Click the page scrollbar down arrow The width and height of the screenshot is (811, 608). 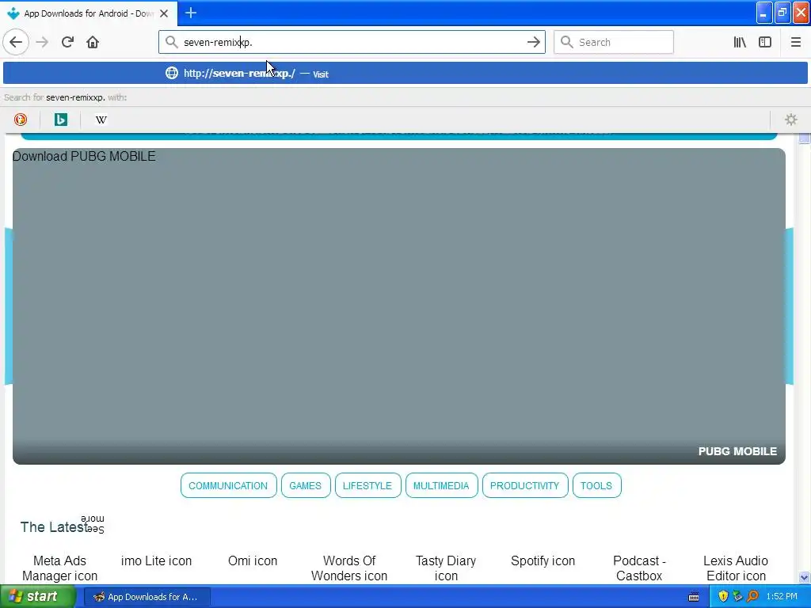(x=804, y=577)
